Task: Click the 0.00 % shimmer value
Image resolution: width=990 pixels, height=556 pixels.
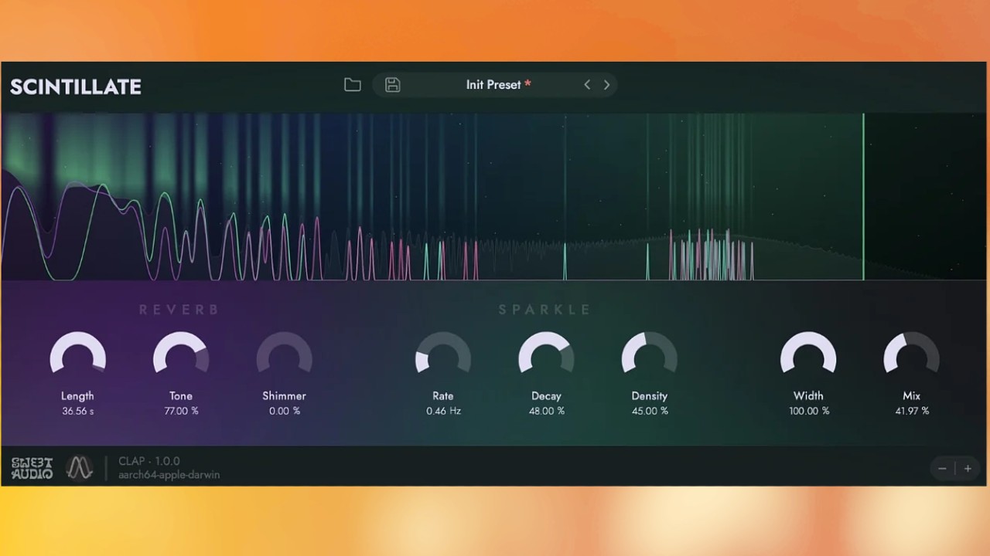Action: click(x=285, y=411)
